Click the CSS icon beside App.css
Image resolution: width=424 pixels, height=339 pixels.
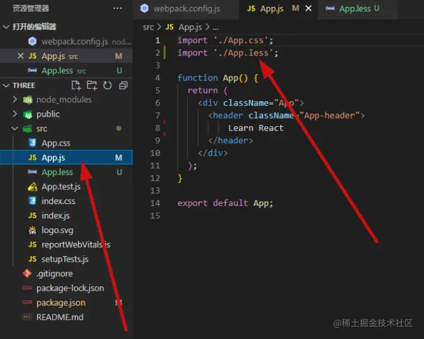click(x=33, y=143)
